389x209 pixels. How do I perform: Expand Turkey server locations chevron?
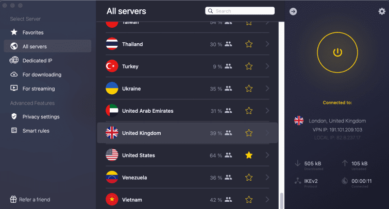coord(267,66)
